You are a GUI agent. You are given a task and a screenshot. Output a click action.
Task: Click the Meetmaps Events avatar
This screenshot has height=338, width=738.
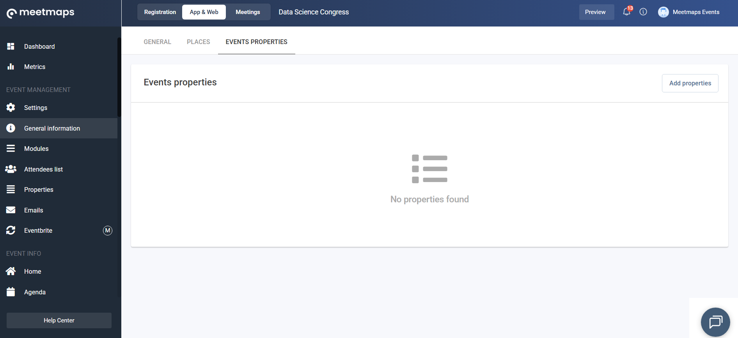[663, 12]
